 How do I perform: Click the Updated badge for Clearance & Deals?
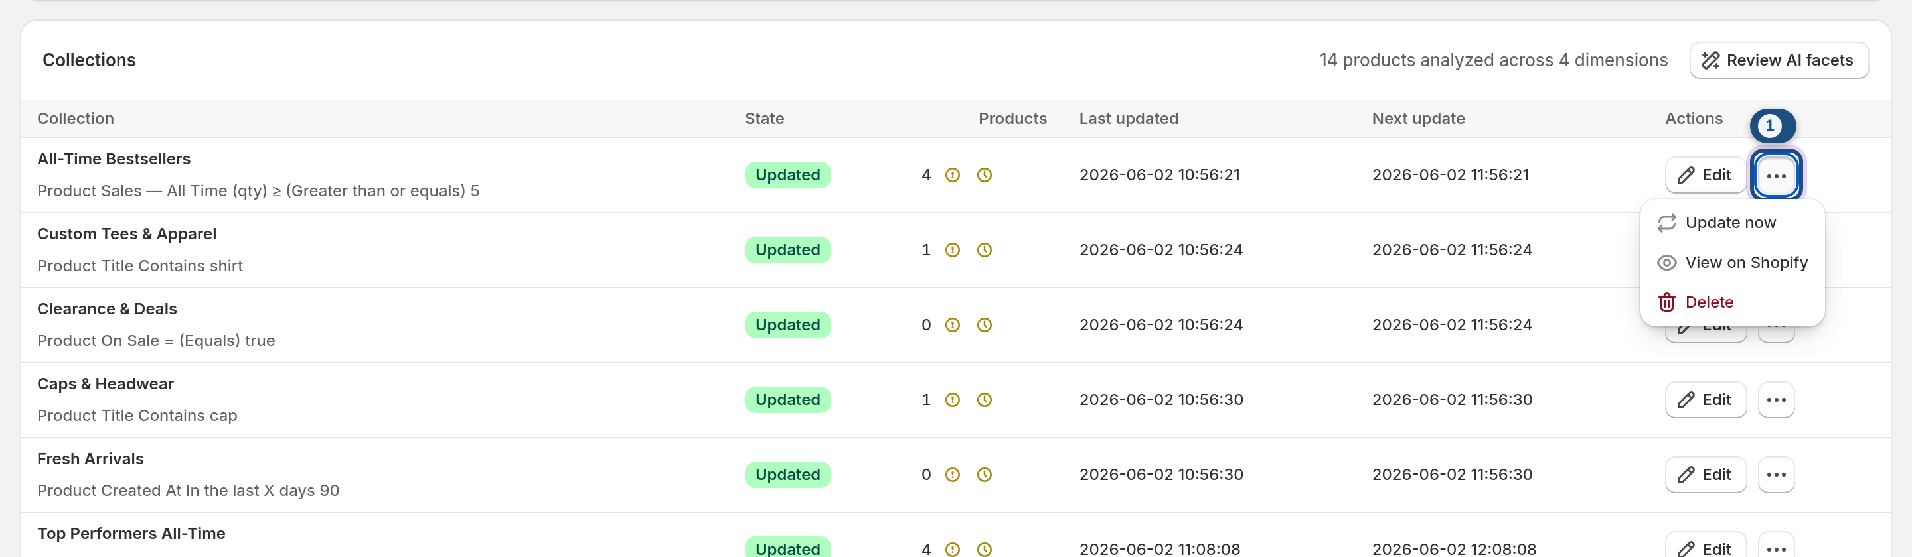click(787, 325)
